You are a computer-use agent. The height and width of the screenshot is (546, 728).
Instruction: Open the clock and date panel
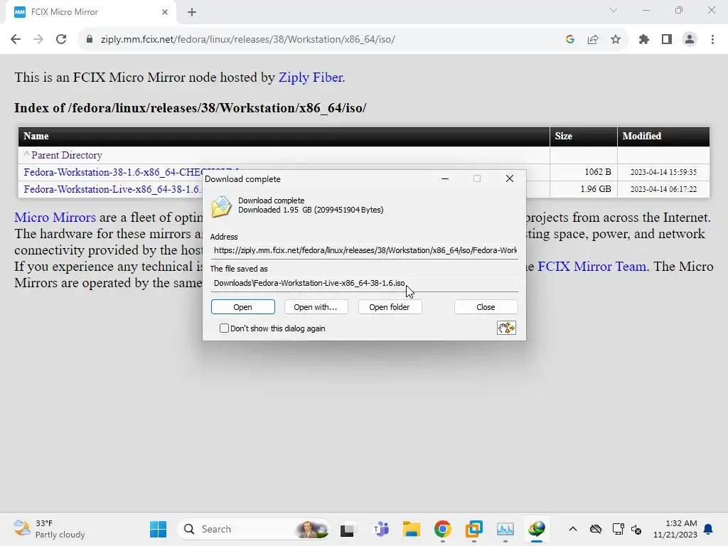(x=675, y=529)
